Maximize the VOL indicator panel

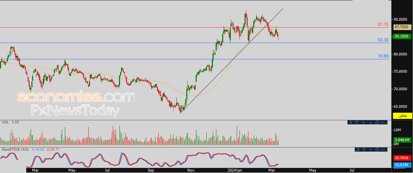pyautogui.click(x=357, y=122)
